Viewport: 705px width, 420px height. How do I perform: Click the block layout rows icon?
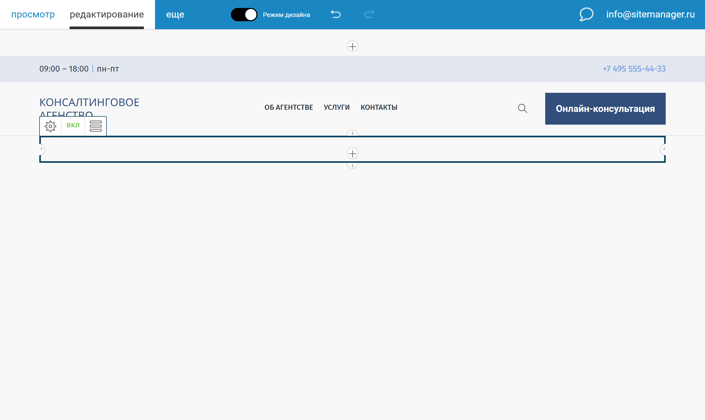tap(96, 126)
